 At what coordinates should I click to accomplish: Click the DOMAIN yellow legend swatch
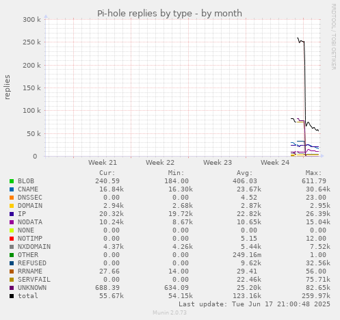click(12, 206)
